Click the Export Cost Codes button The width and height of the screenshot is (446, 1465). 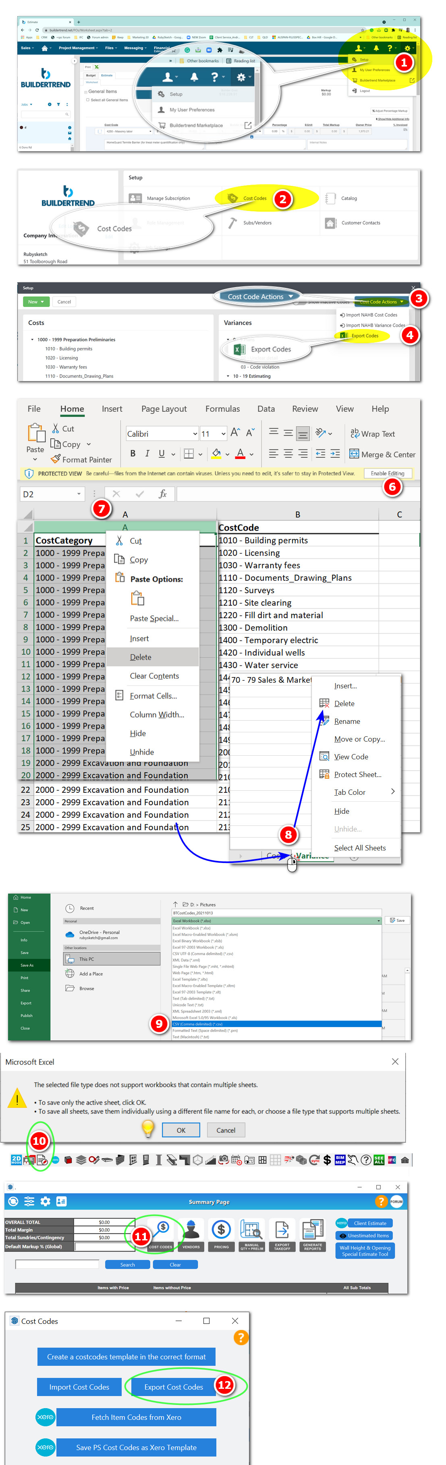173,1386
